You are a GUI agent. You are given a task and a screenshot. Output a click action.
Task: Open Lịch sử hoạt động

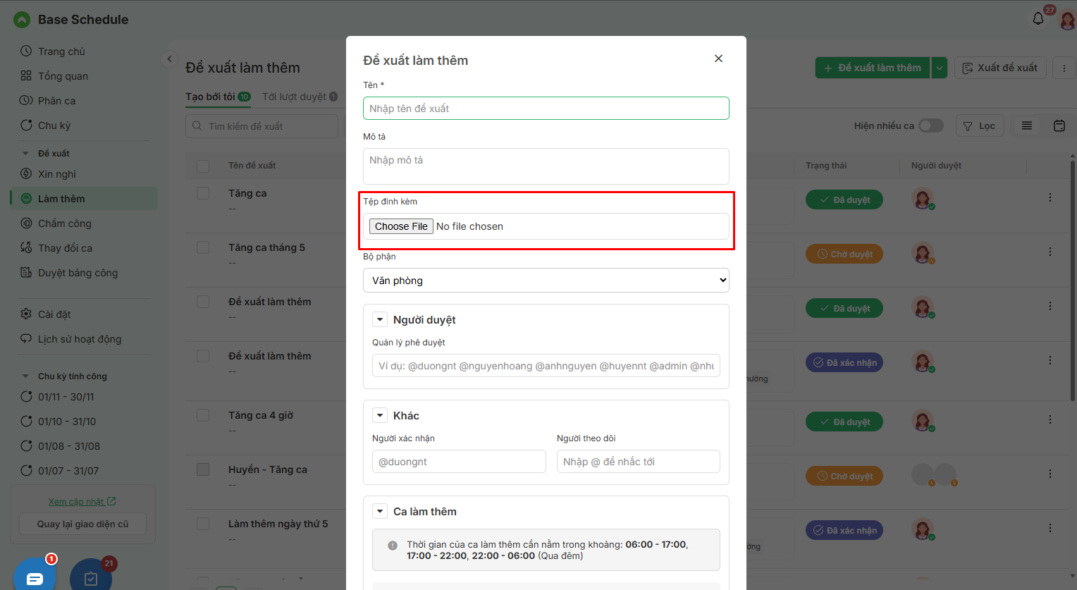tap(79, 339)
